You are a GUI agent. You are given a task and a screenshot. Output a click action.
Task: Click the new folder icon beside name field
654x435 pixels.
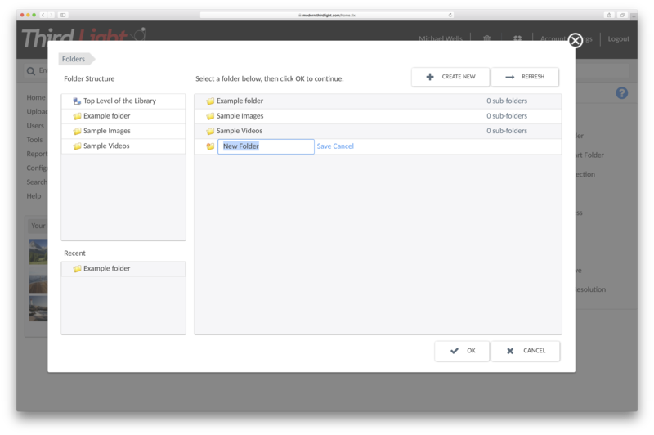pyautogui.click(x=210, y=146)
